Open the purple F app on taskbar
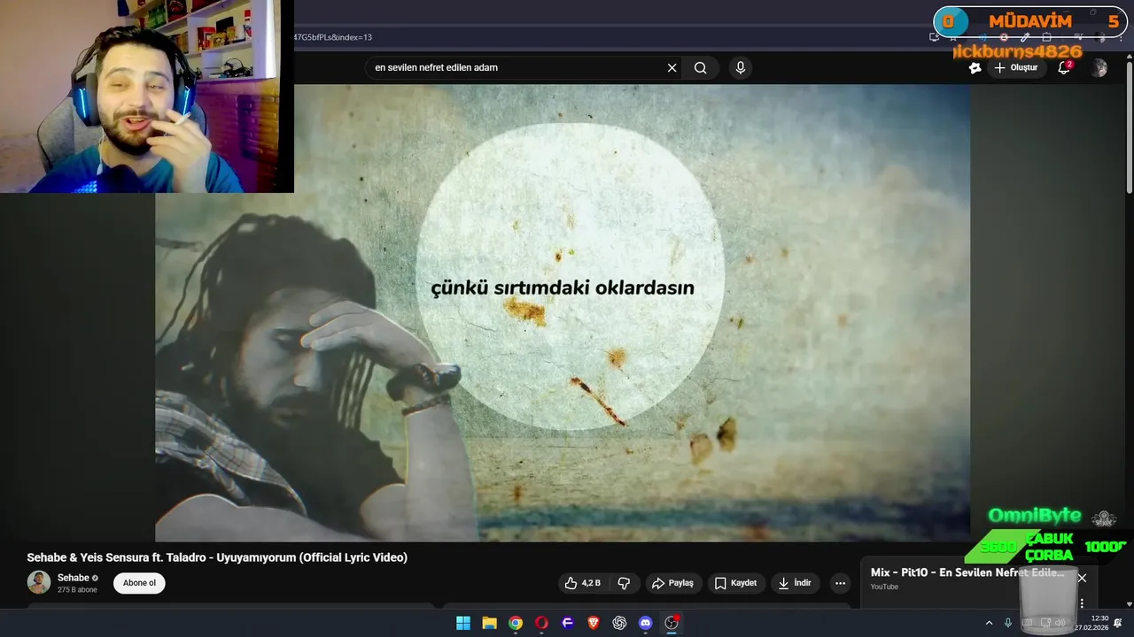This screenshot has height=637, width=1134. [568, 623]
